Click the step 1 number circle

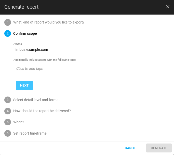[8, 22]
